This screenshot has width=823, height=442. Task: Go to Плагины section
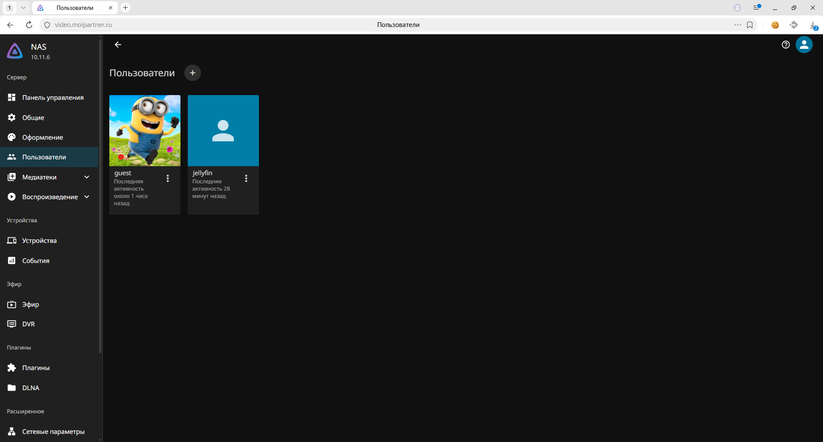(36, 368)
